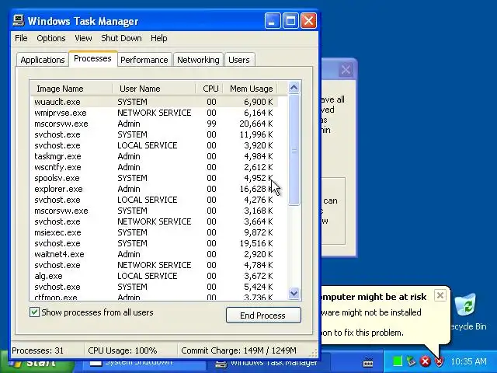Screen dimensions: 497x373
Task: Dismiss the computer at risk balloon
Action: pos(440,295)
